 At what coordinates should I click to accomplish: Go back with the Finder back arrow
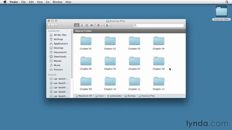[50, 25]
